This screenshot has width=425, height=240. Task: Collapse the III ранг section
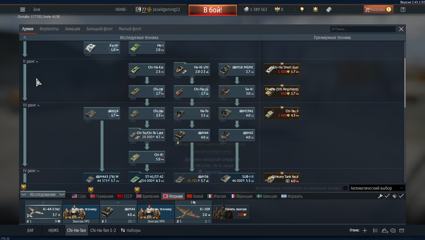click(x=31, y=105)
